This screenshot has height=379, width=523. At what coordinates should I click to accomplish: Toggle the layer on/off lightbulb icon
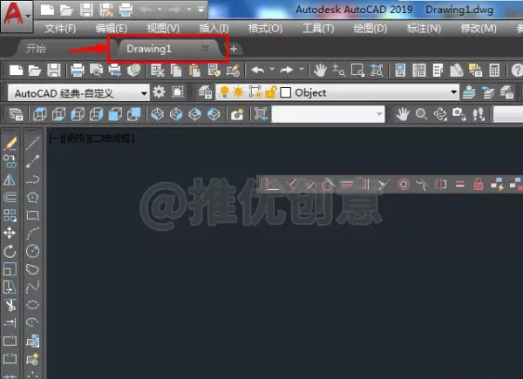pyautogui.click(x=225, y=92)
